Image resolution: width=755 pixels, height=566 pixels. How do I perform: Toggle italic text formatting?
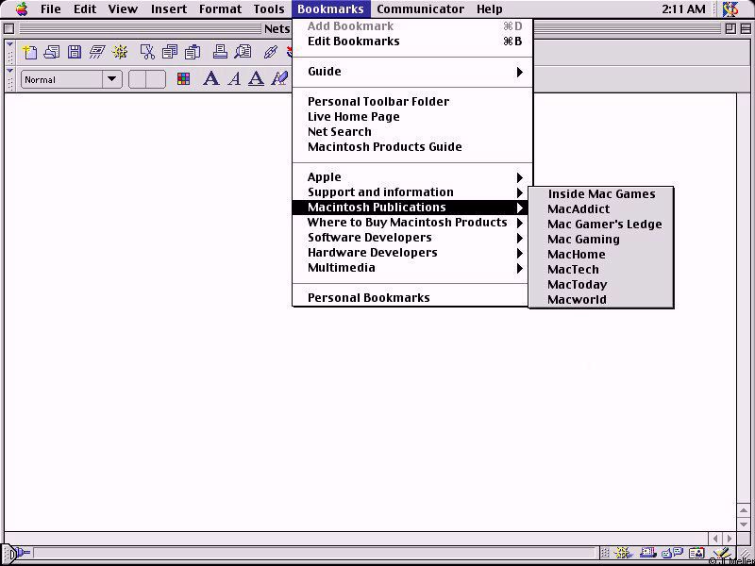(x=233, y=79)
